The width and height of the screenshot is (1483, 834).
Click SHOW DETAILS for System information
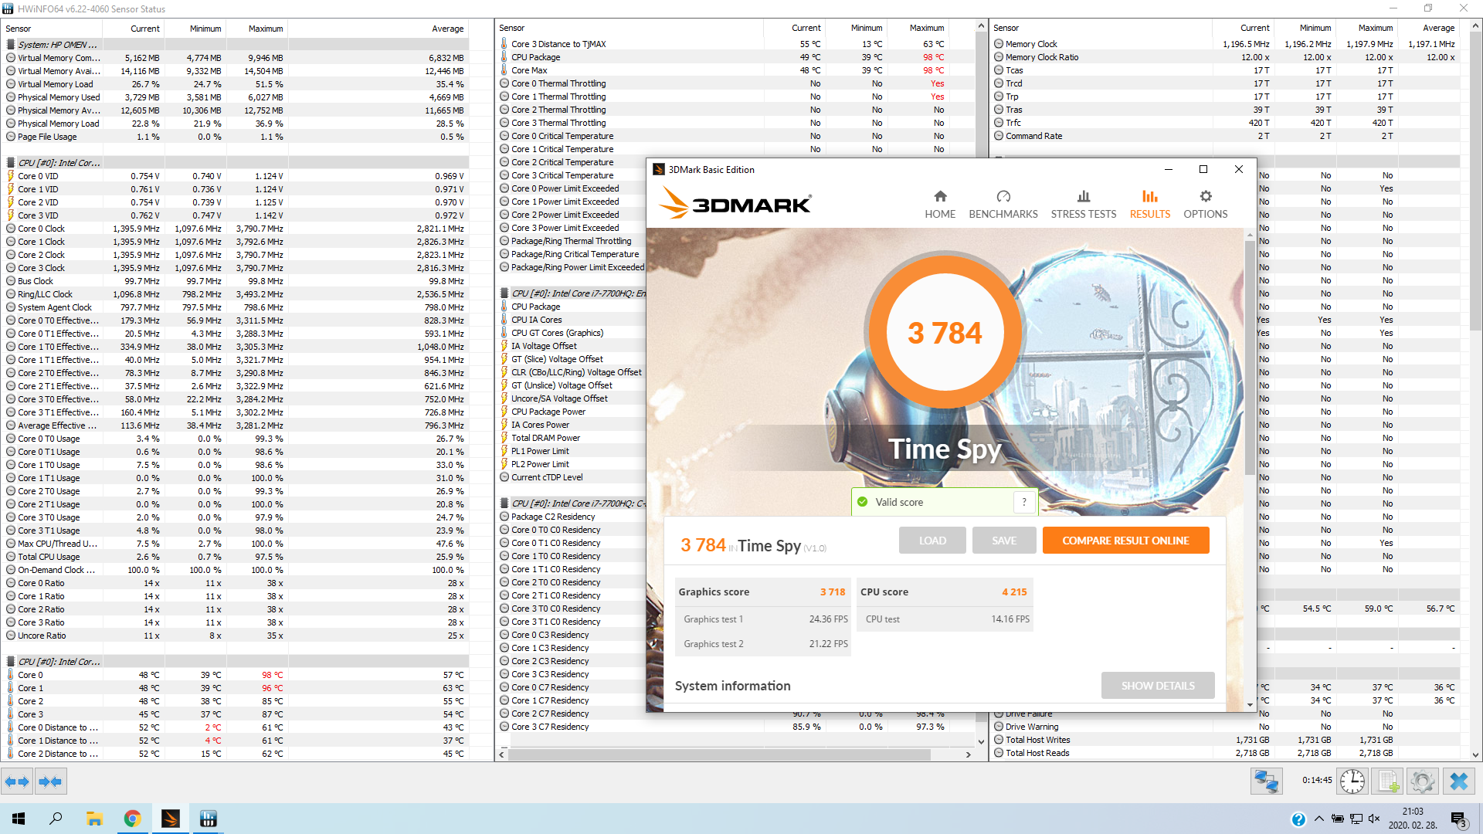(1157, 686)
